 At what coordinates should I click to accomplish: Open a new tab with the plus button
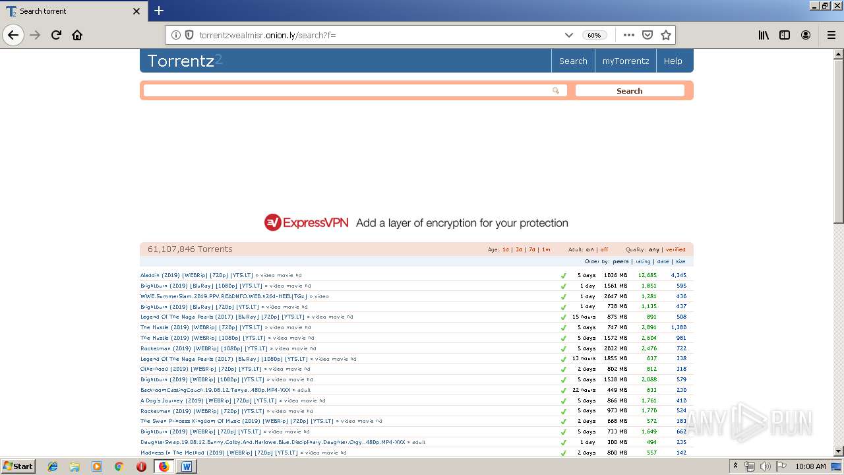click(159, 11)
